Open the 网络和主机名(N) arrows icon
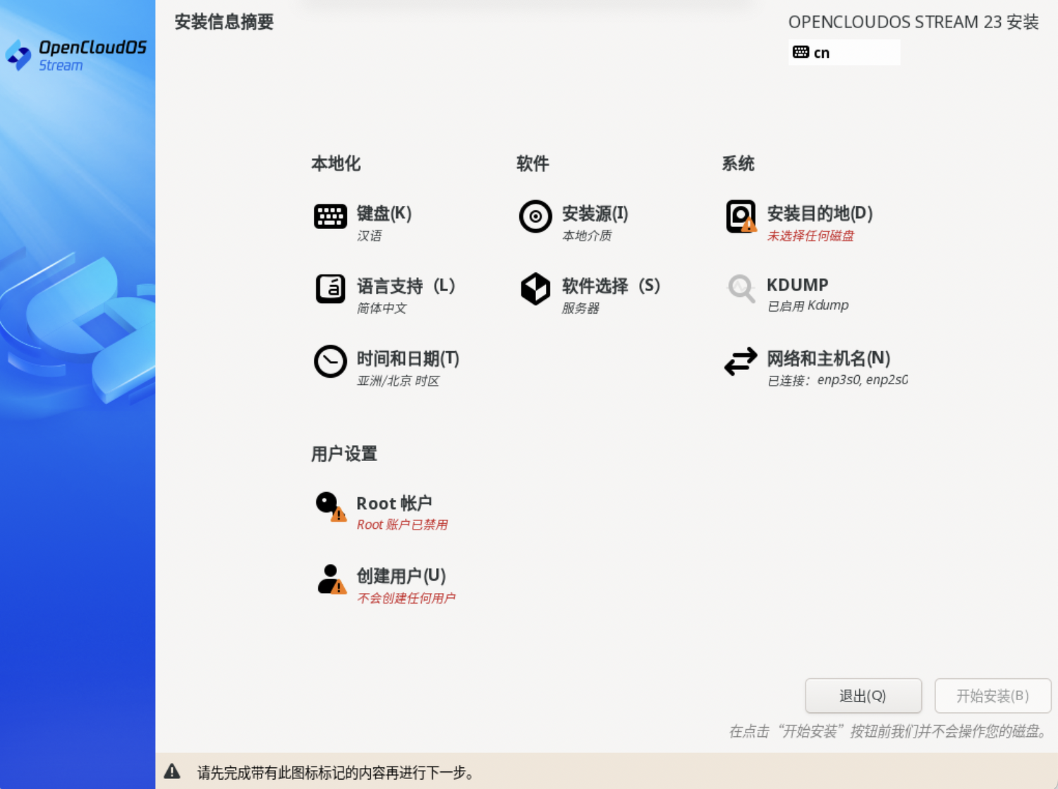 [x=741, y=361]
